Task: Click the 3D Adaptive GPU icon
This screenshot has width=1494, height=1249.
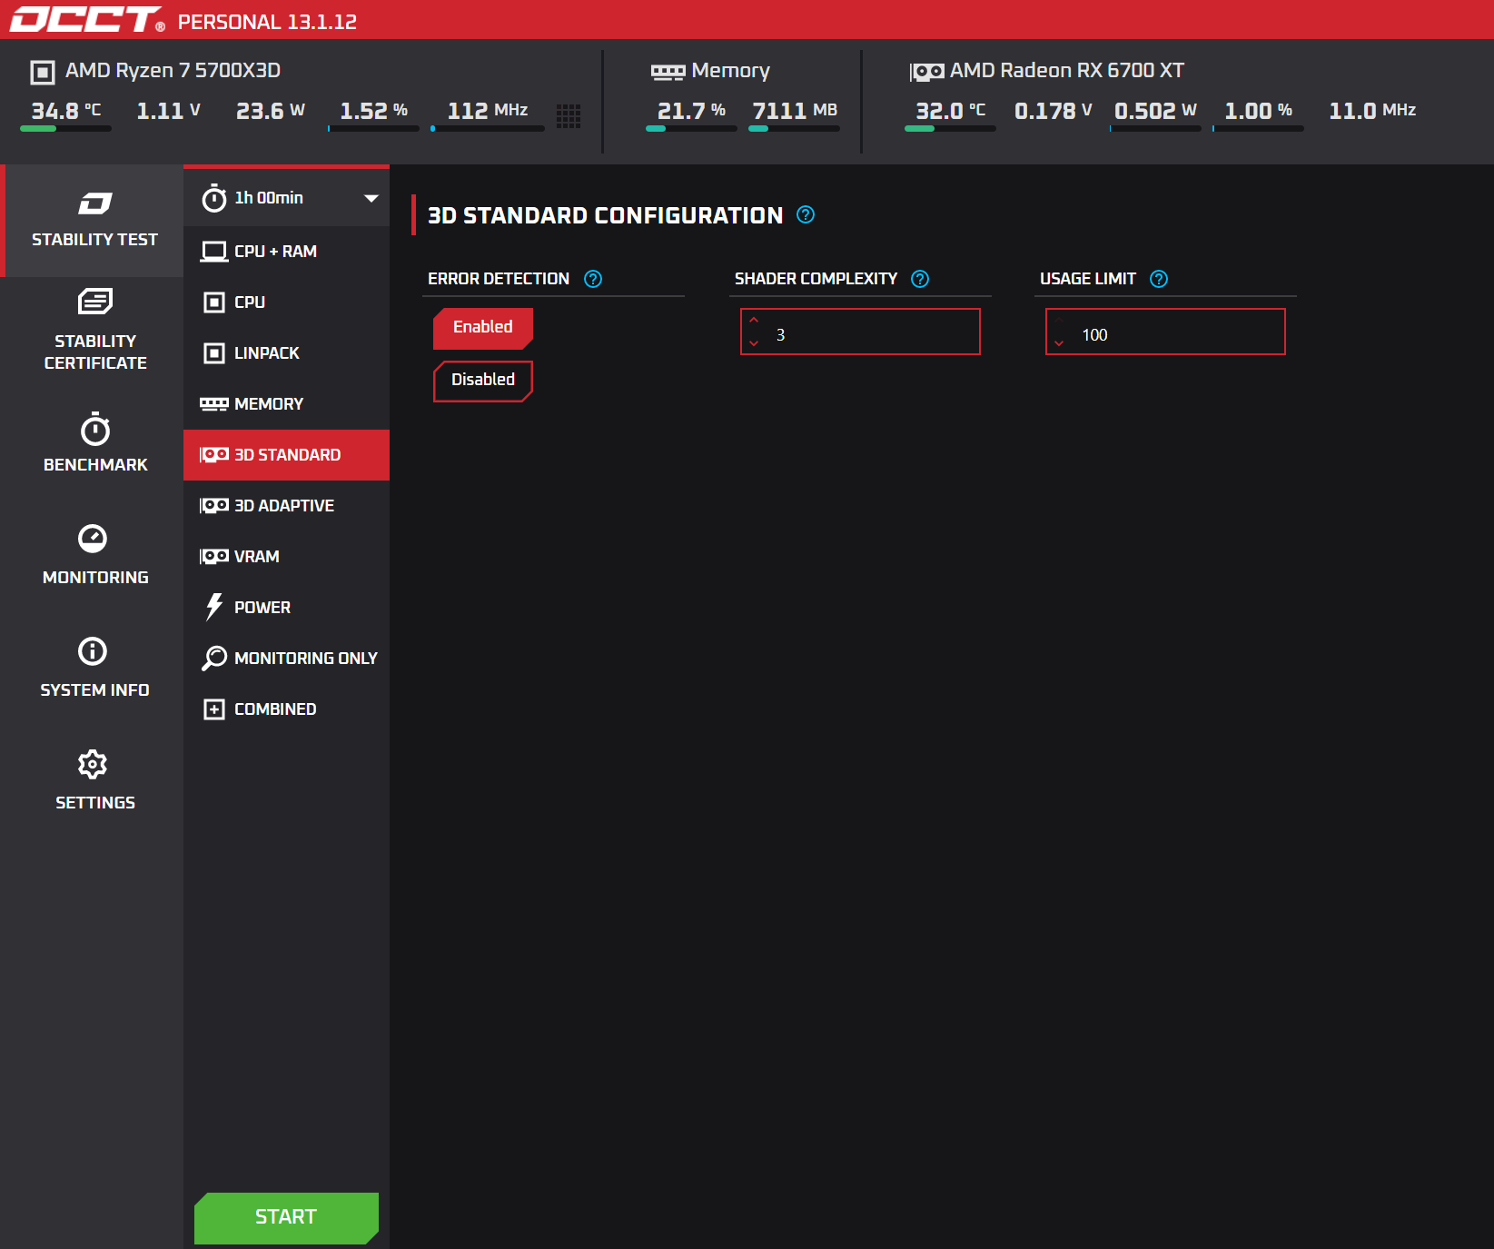Action: pos(214,506)
